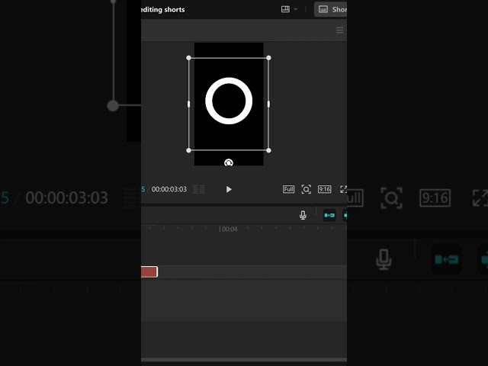The height and width of the screenshot is (366, 488).
Task: Click the horizontal timeline scrollbar at bottom
Action: click(x=244, y=360)
